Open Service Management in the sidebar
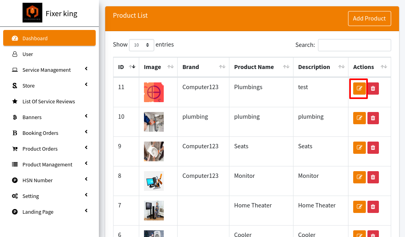 pos(49,70)
